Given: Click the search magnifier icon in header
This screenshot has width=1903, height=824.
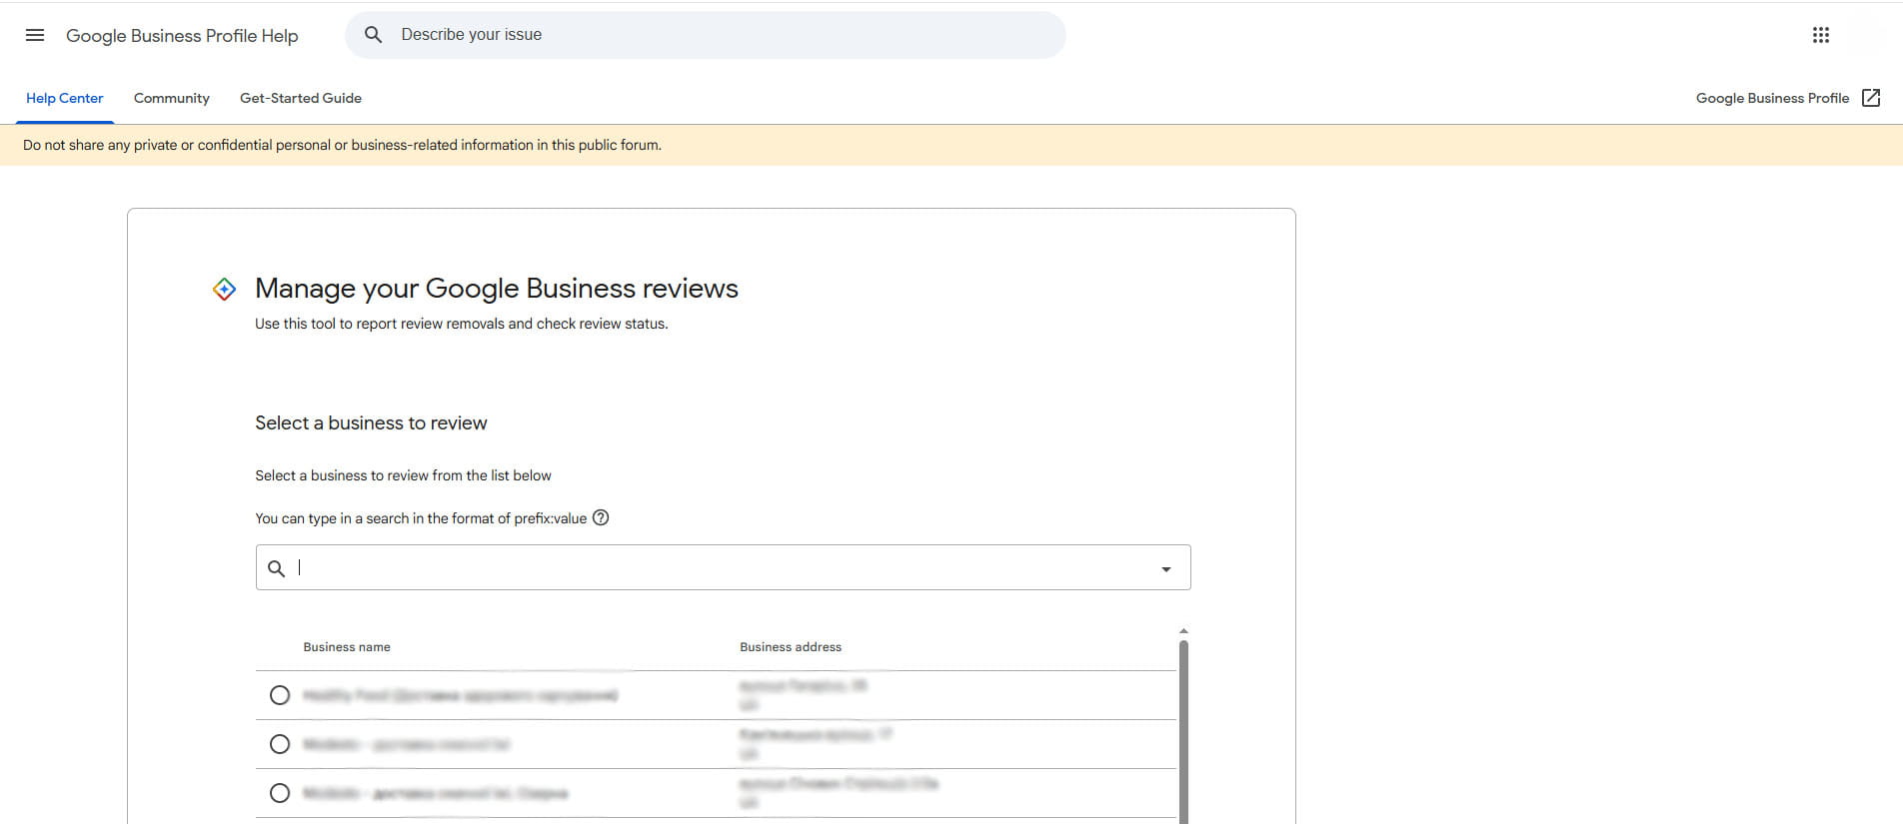Looking at the screenshot, I should pos(373,35).
